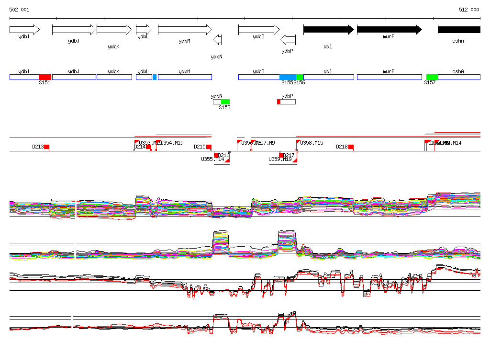490x342 pixels.
Task: Select the small reverse ydbN arrow
Action: click(x=217, y=40)
